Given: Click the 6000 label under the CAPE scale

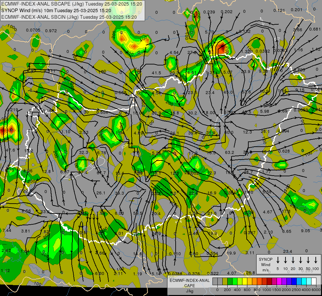Looking at the screenshot, I should [316, 290].
